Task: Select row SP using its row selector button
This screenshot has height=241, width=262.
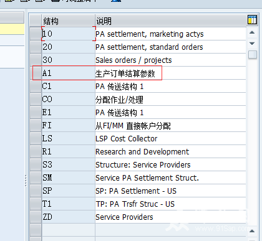Action: click(36, 191)
